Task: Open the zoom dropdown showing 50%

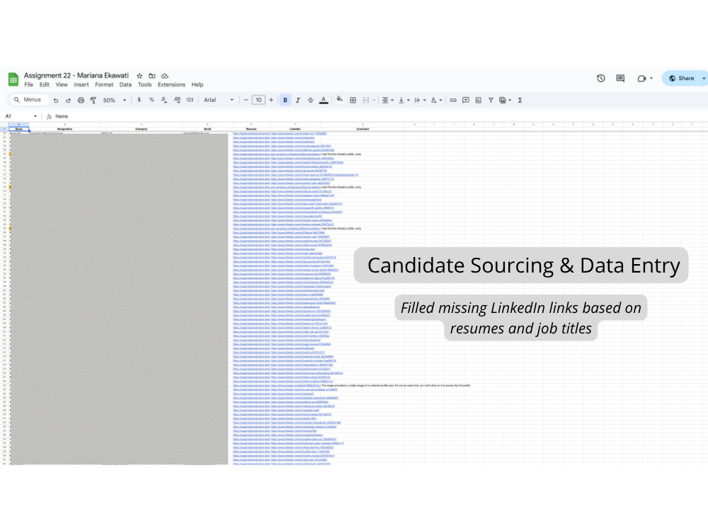Action: pos(115,101)
